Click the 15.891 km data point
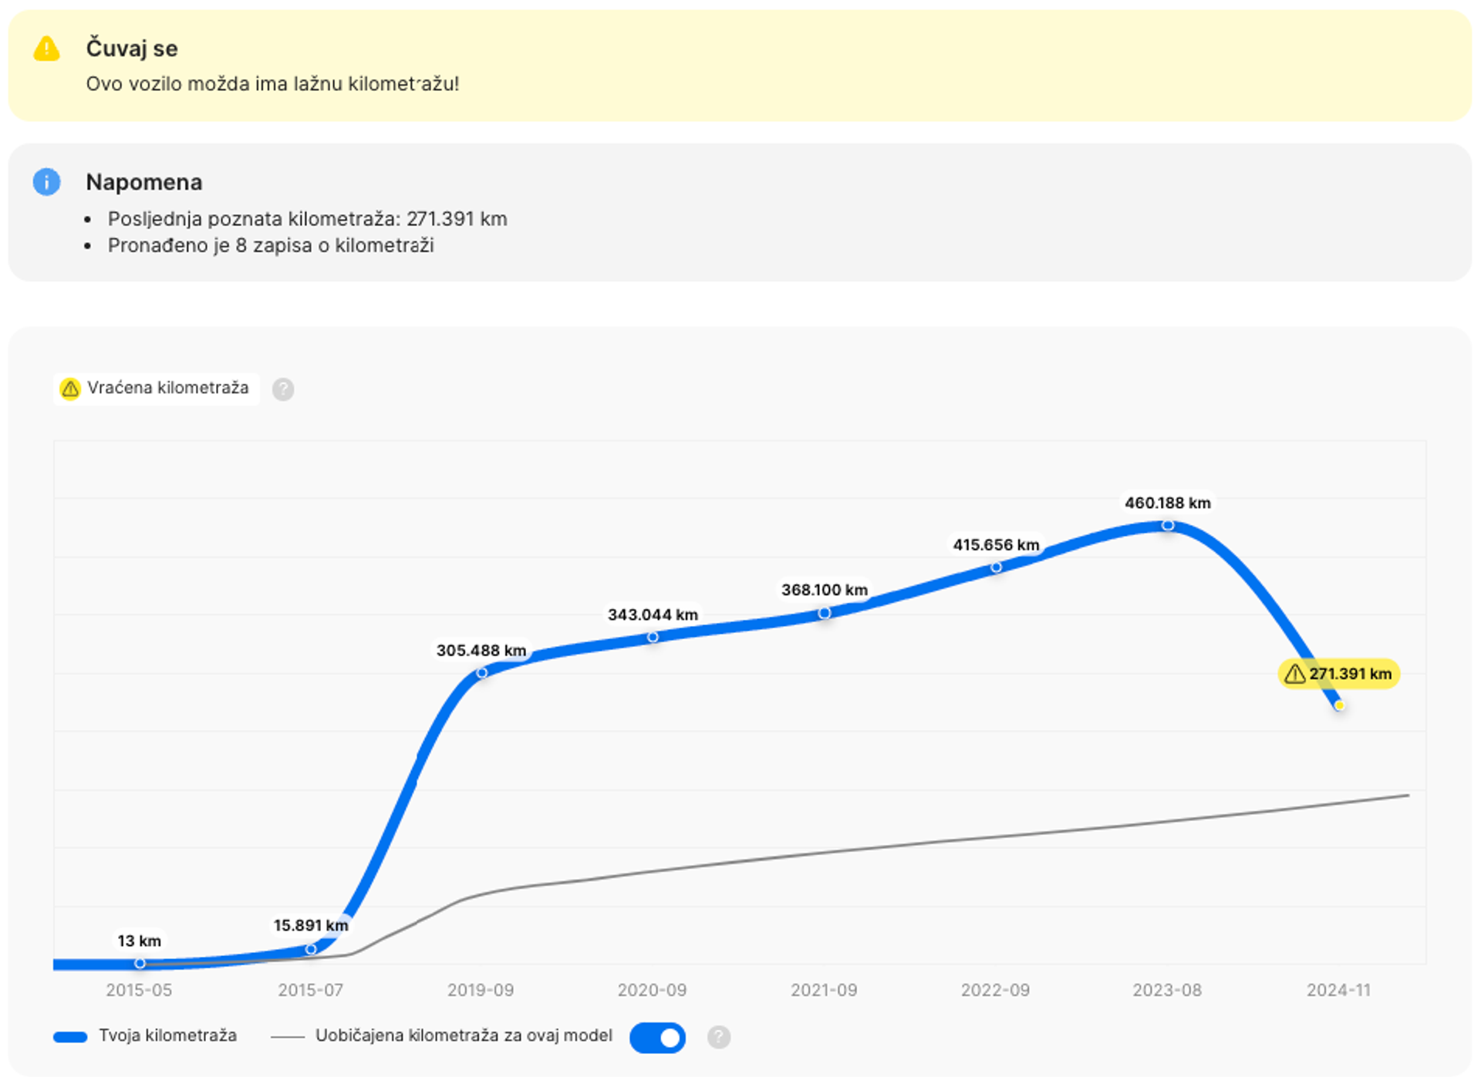 pos(311,949)
